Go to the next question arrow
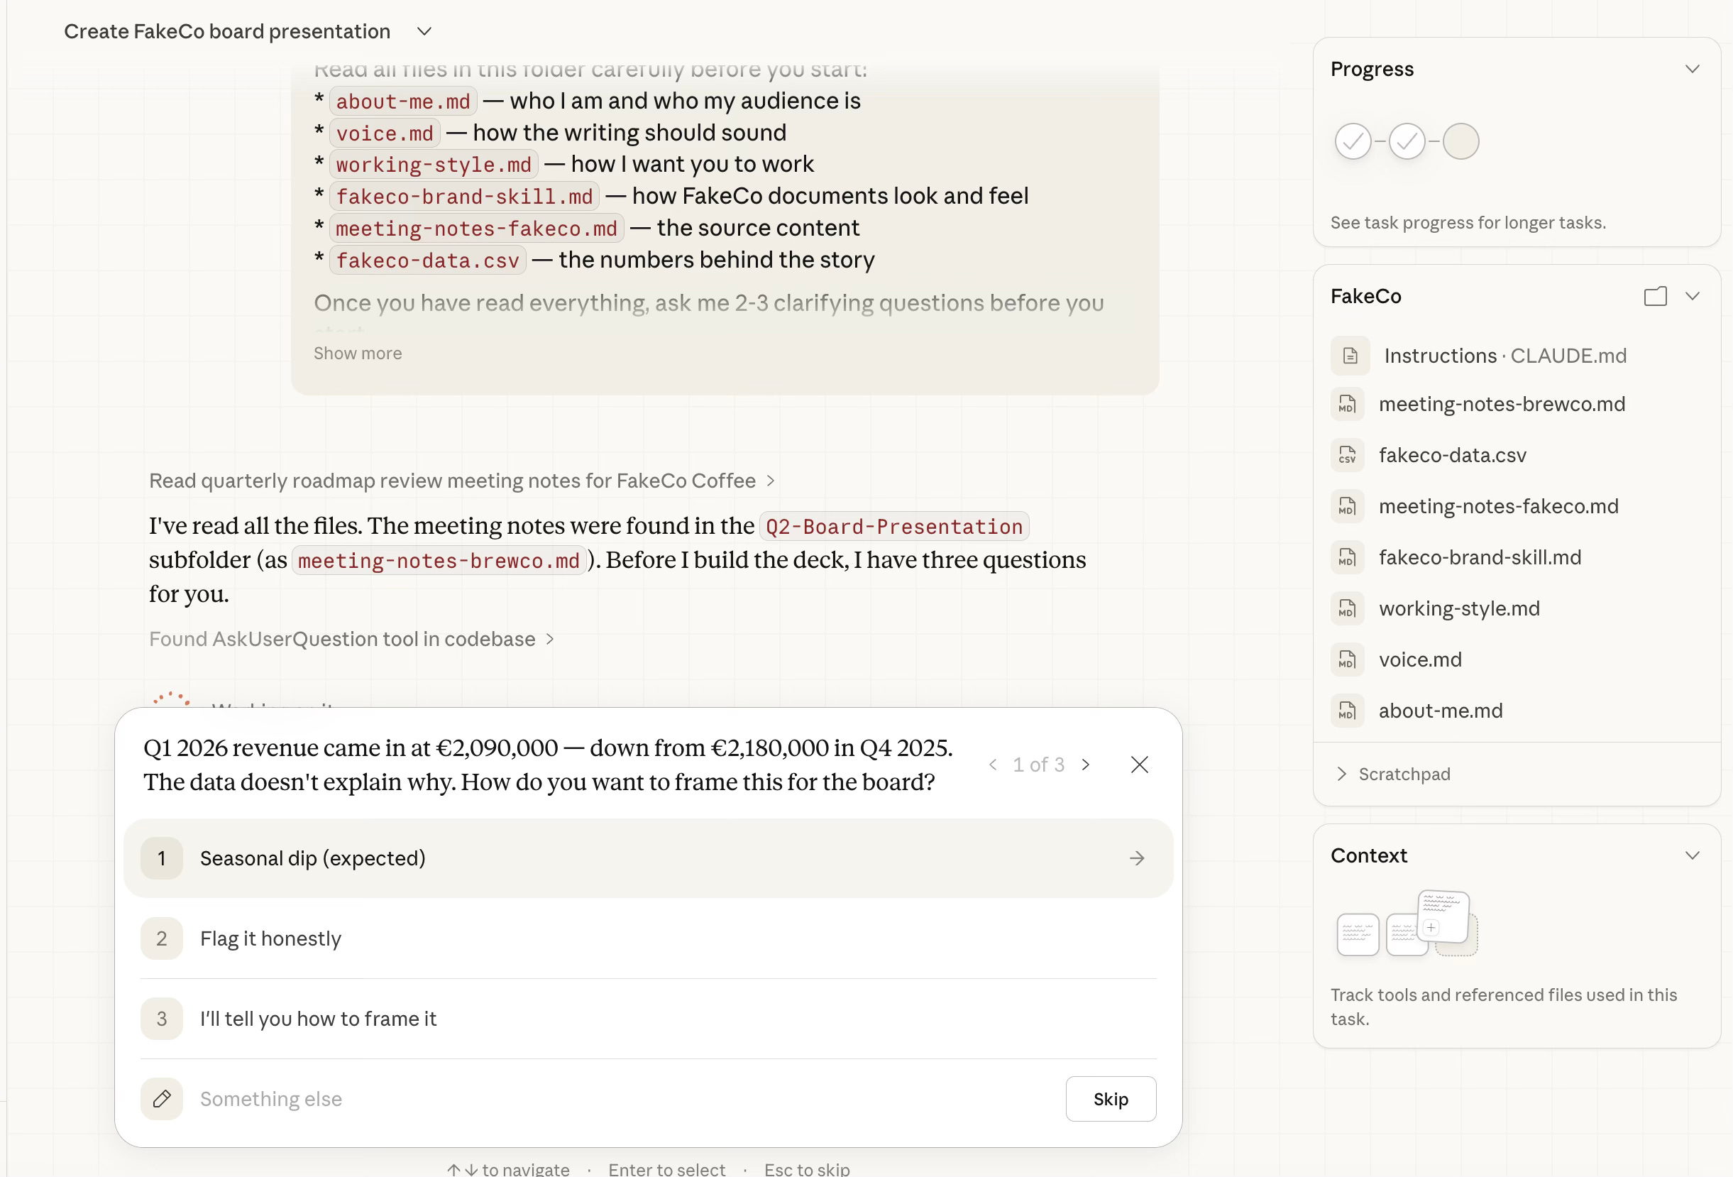1733x1177 pixels. pos(1086,765)
